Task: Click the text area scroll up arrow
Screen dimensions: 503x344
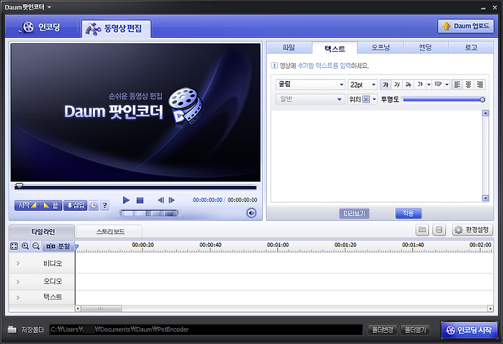Action: pos(486,113)
